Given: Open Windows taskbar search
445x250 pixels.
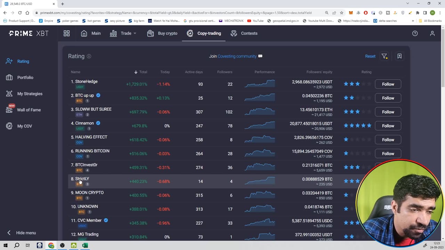Looking at the screenshot, I should click(x=17, y=245).
